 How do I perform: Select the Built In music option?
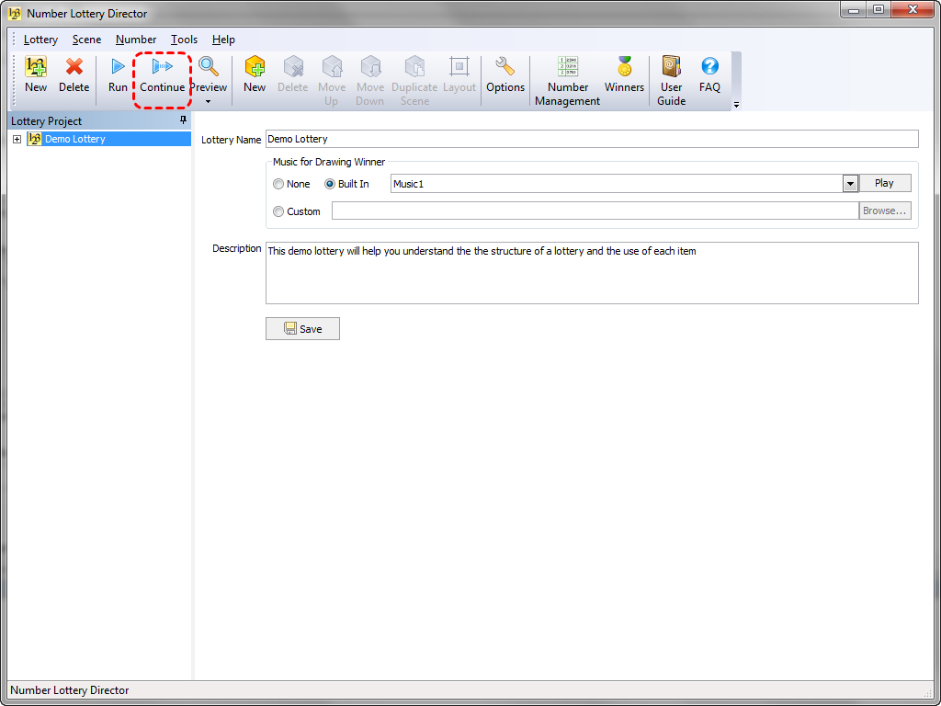click(x=330, y=184)
